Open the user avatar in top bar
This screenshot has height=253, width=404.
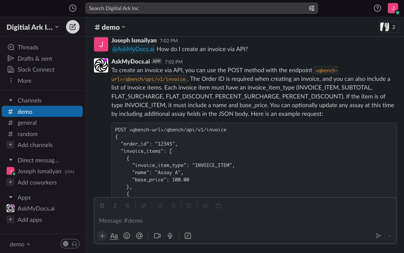[x=393, y=8]
